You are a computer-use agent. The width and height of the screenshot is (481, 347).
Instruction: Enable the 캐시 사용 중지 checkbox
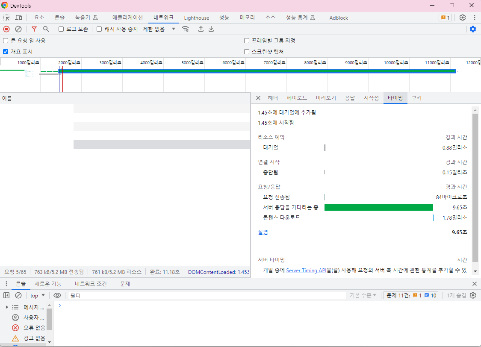99,29
